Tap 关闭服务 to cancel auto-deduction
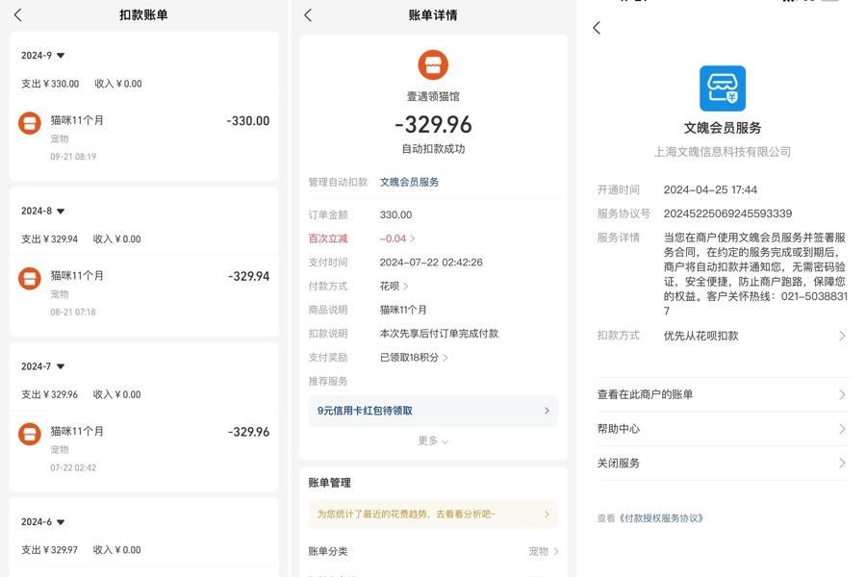This screenshot has height=577, width=866. pos(722,464)
